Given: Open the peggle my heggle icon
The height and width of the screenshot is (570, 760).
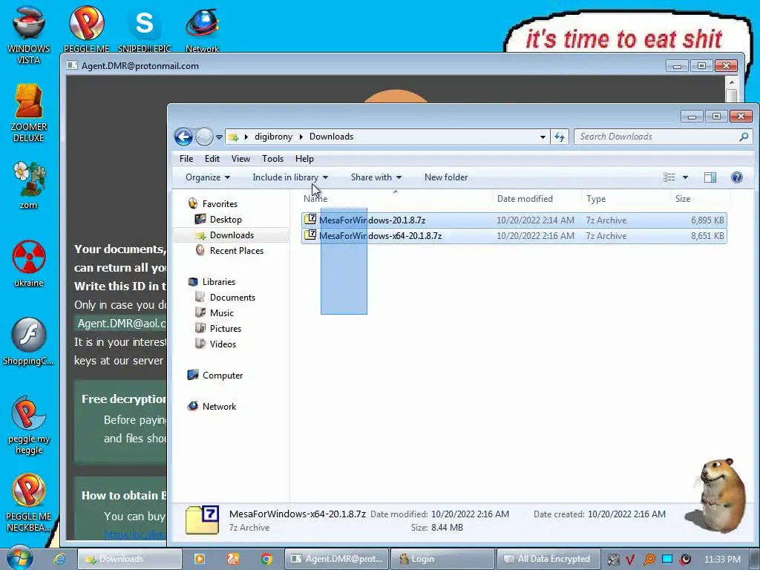Looking at the screenshot, I should (29, 425).
